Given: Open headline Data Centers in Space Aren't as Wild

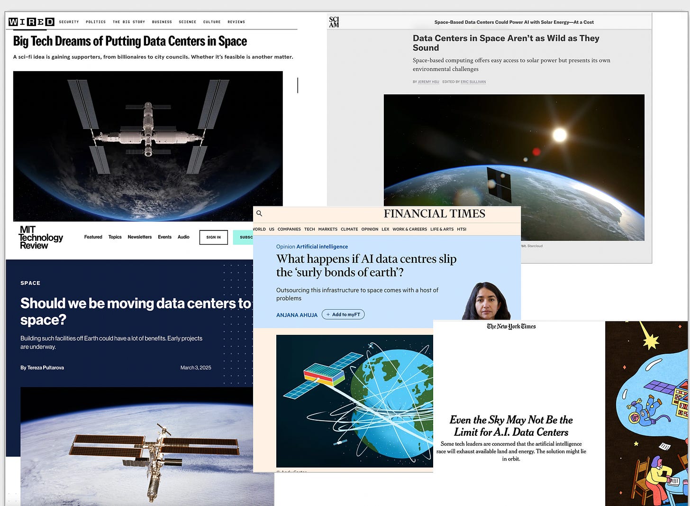Looking at the screenshot, I should pyautogui.click(x=506, y=43).
